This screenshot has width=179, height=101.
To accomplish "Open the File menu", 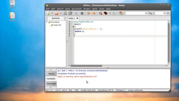I will tap(48, 9).
